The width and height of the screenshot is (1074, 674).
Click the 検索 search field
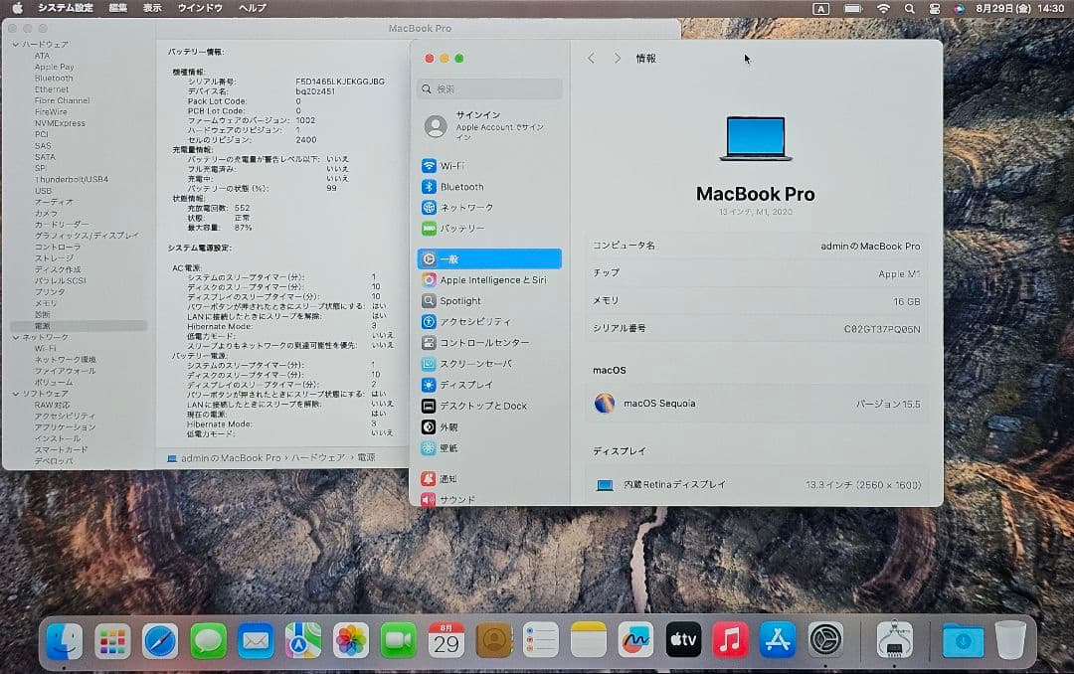489,88
